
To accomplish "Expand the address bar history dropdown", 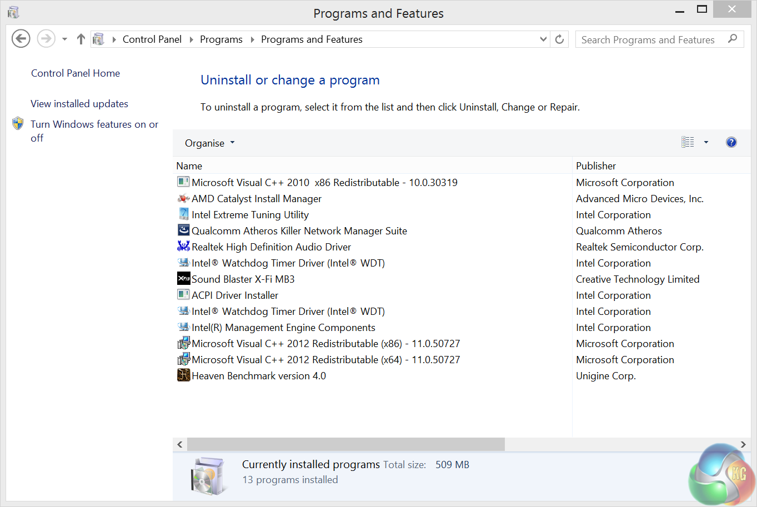I will (x=543, y=39).
